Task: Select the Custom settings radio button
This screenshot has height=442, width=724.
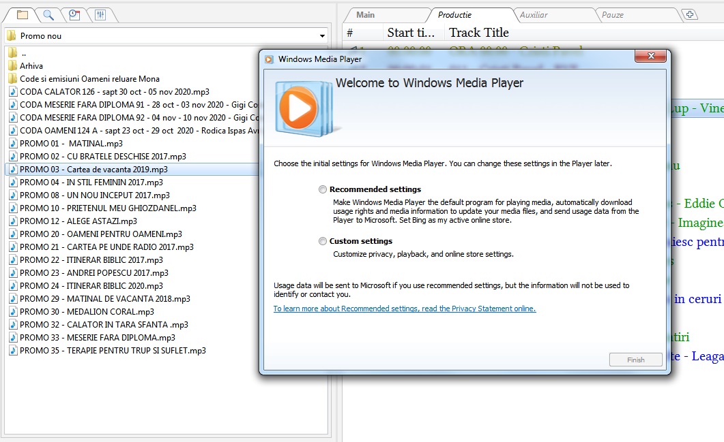Action: pos(322,241)
